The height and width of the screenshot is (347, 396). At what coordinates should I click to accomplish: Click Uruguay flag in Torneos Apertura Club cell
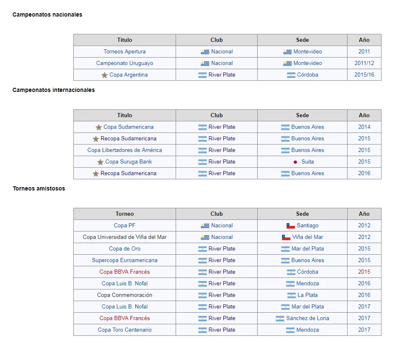(x=205, y=52)
